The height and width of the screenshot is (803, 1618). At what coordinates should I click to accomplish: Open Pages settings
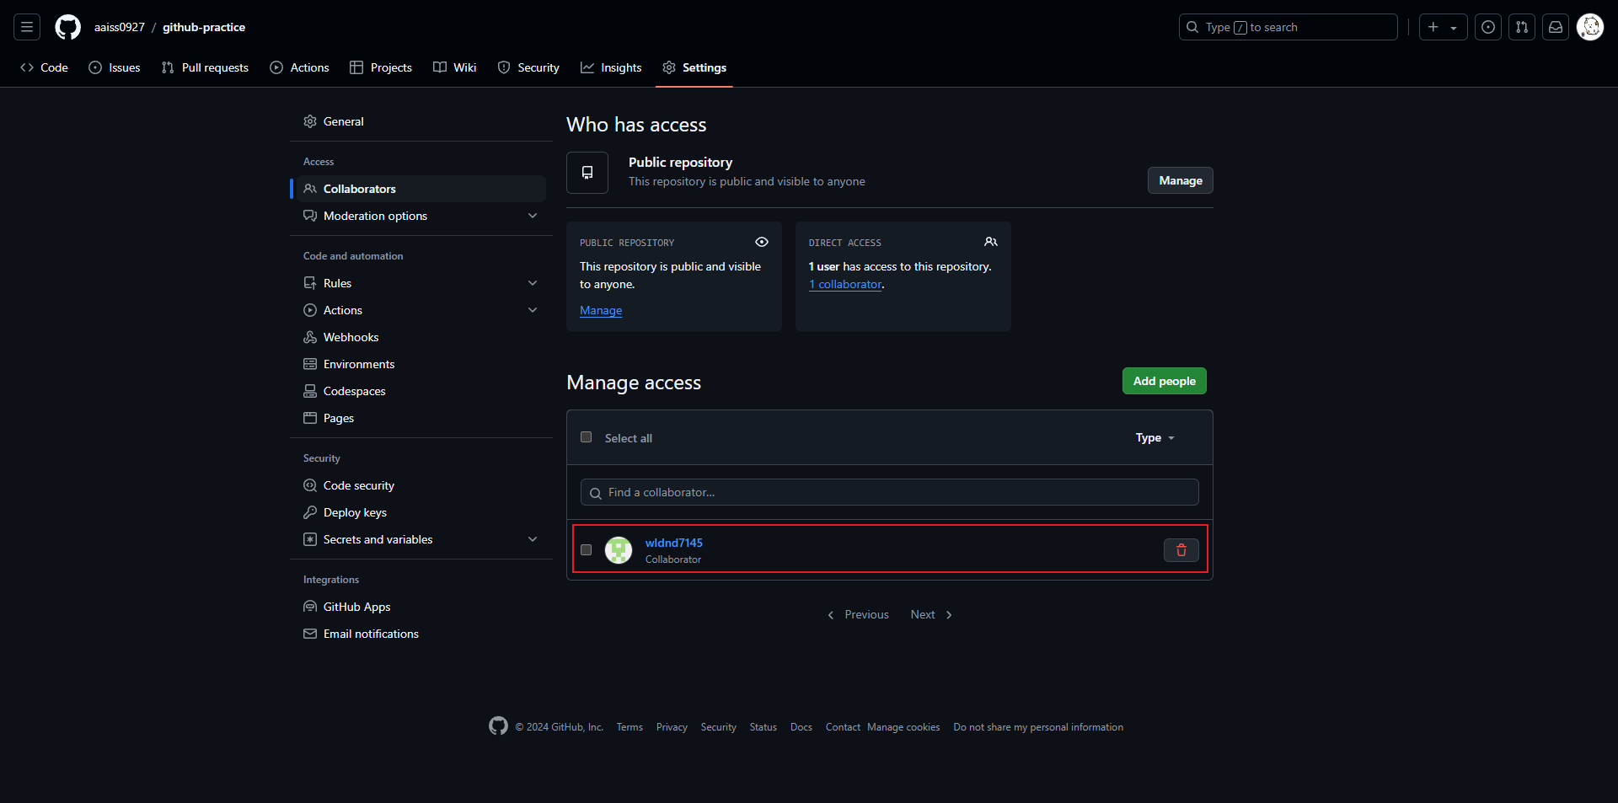[x=421, y=418]
